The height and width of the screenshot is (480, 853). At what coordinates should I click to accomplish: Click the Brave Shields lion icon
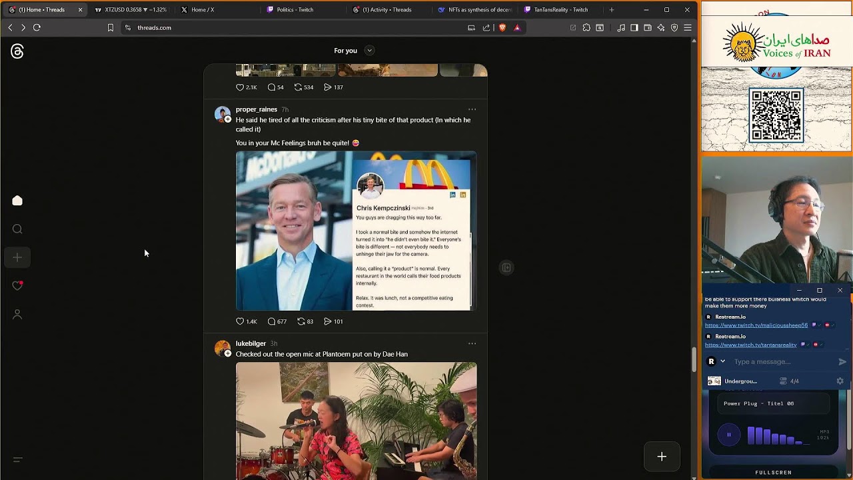502,27
